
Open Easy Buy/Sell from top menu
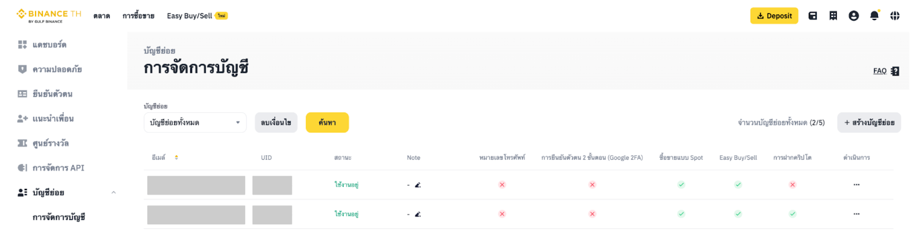click(x=190, y=16)
